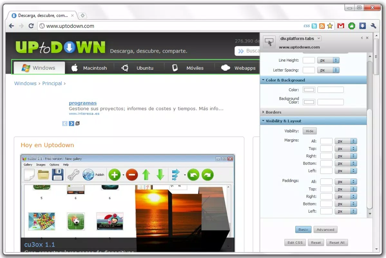Click the new tab button
The width and height of the screenshot is (386, 258).
coord(82,15)
